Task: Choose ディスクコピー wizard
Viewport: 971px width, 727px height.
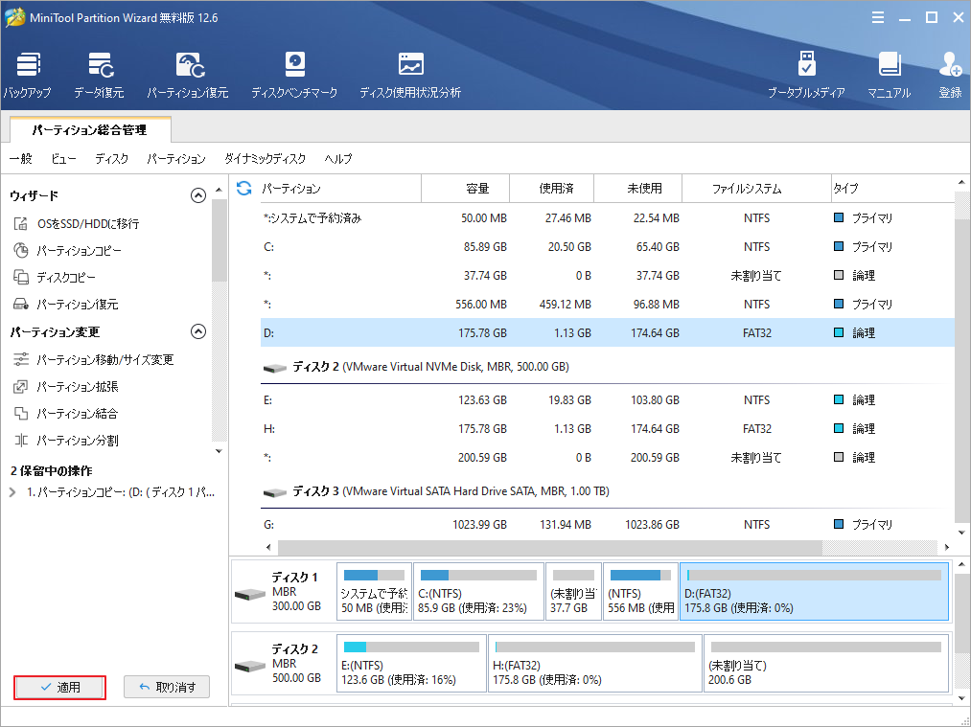Action: (x=55, y=277)
